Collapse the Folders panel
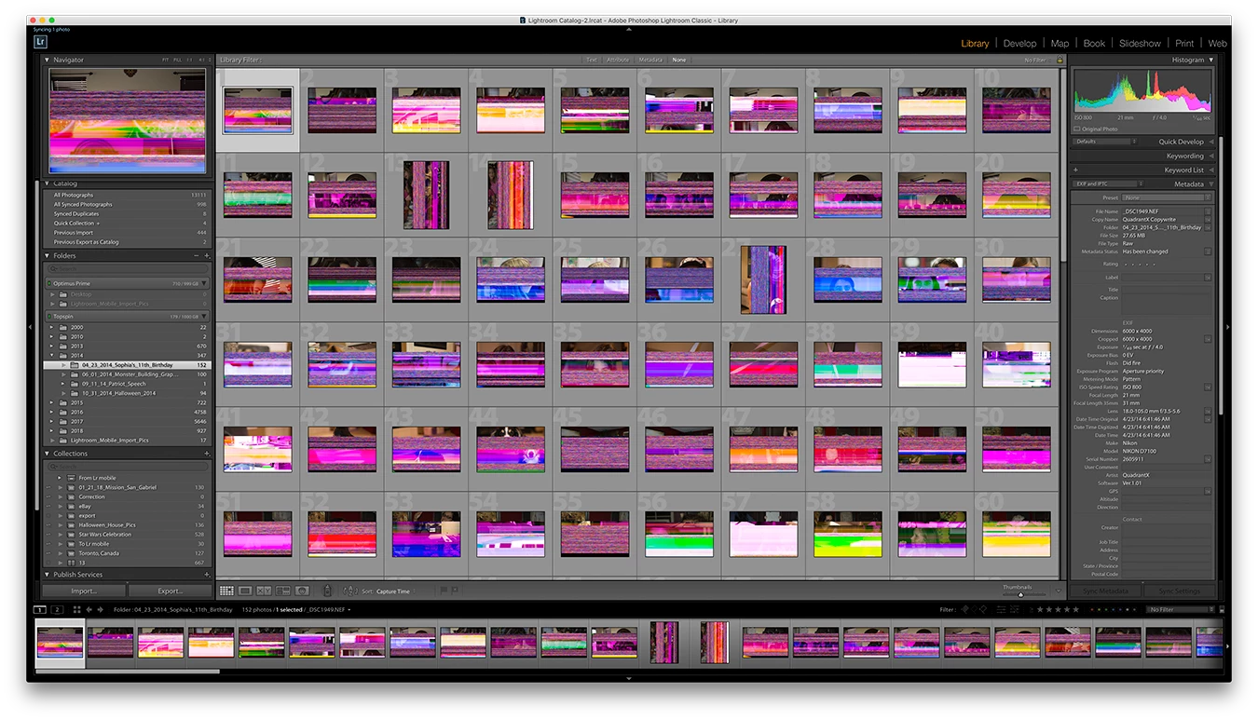Screen dimensions: 1258x720 click(48, 255)
